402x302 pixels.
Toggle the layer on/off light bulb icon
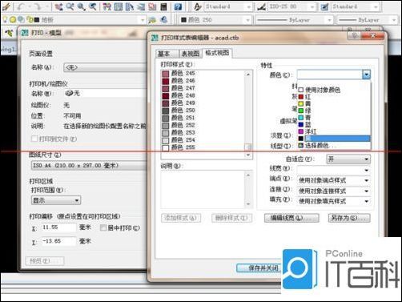(5, 19)
